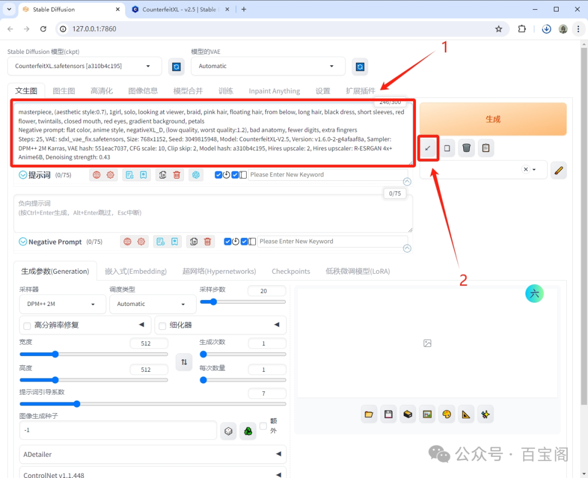This screenshot has height=478, width=588.
Task: Open the bookmark favorites icon in 提示词 toolbar
Action: [143, 175]
